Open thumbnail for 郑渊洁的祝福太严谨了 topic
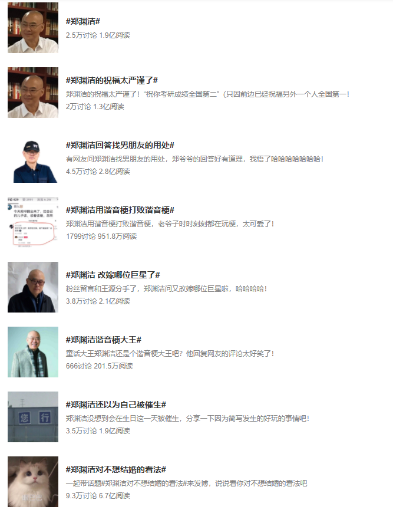The height and width of the screenshot is (513, 393). pyautogui.click(x=33, y=93)
